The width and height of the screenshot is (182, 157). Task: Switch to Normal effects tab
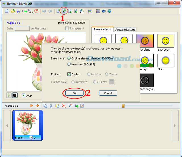[x=102, y=29]
